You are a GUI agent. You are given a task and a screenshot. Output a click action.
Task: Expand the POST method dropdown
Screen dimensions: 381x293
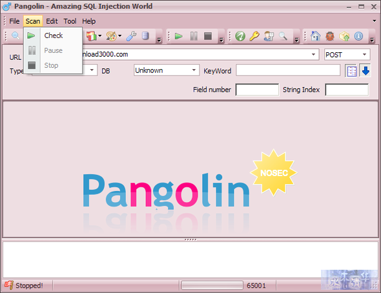(x=364, y=55)
